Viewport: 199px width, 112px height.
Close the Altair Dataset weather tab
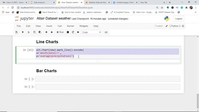point(81,2)
